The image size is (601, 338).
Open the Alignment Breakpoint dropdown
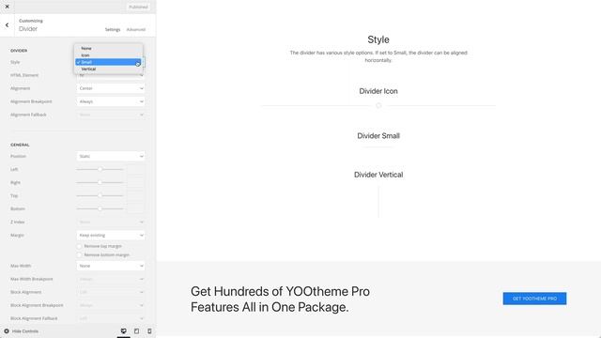coord(111,101)
